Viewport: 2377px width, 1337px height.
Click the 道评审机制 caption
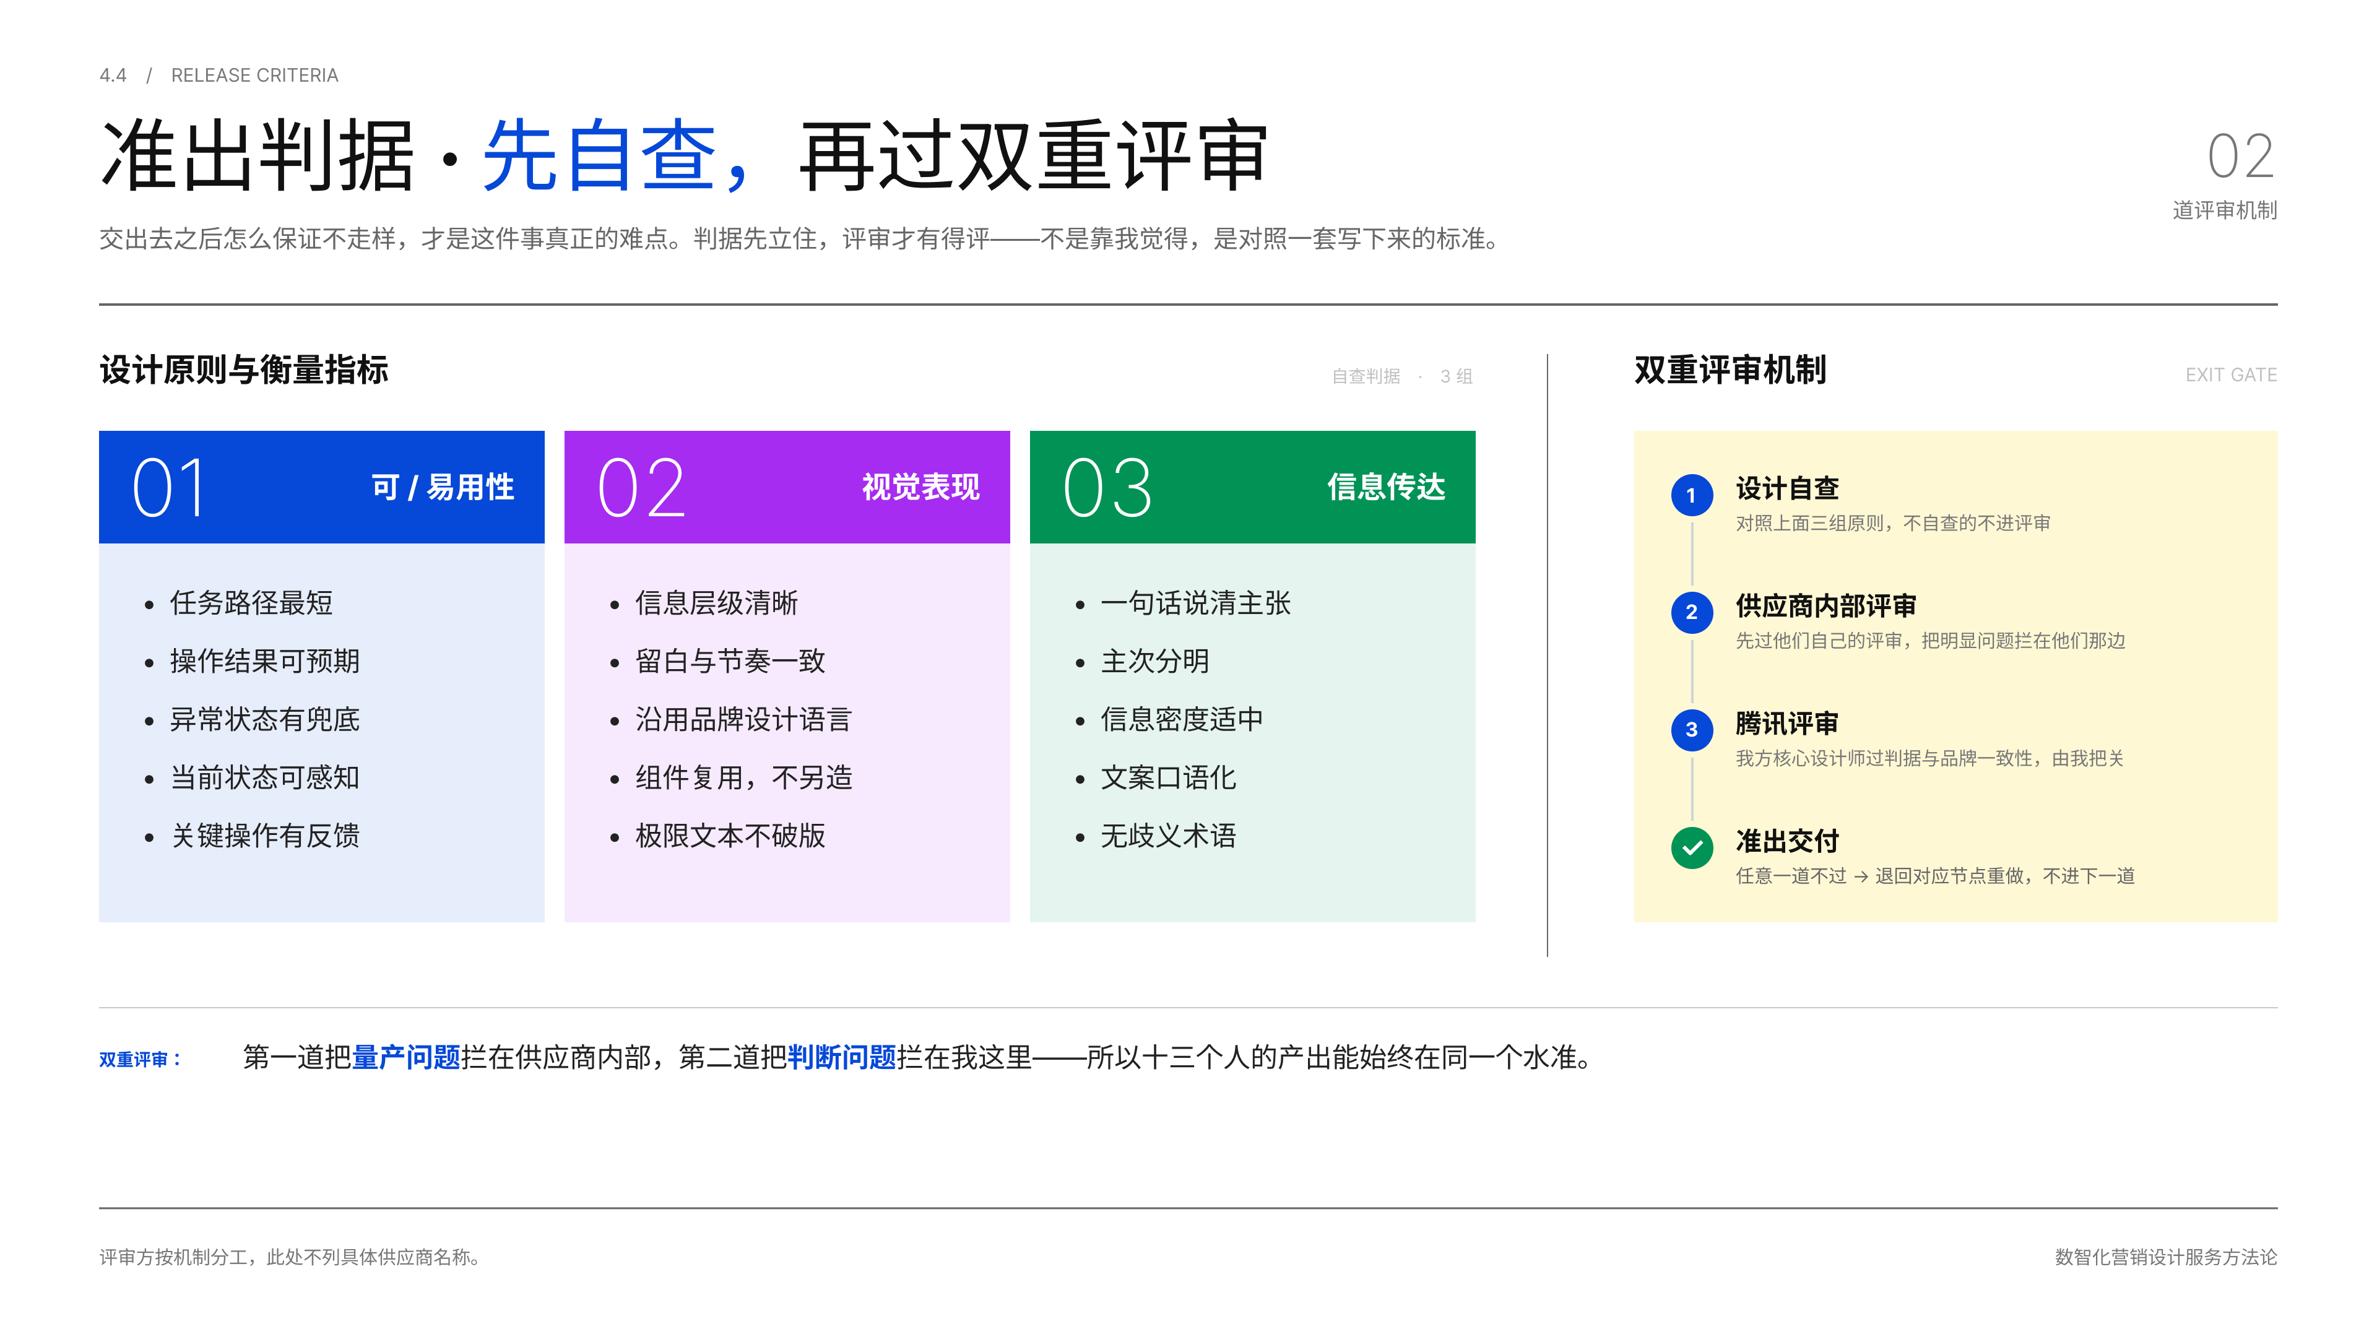tap(2225, 211)
